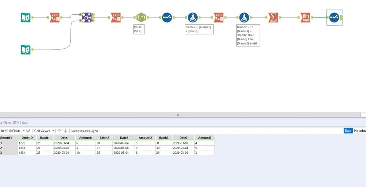Select the Transpose tool between the Formula tools
This screenshot has height=187, width=366.
pyautogui.click(x=219, y=18)
